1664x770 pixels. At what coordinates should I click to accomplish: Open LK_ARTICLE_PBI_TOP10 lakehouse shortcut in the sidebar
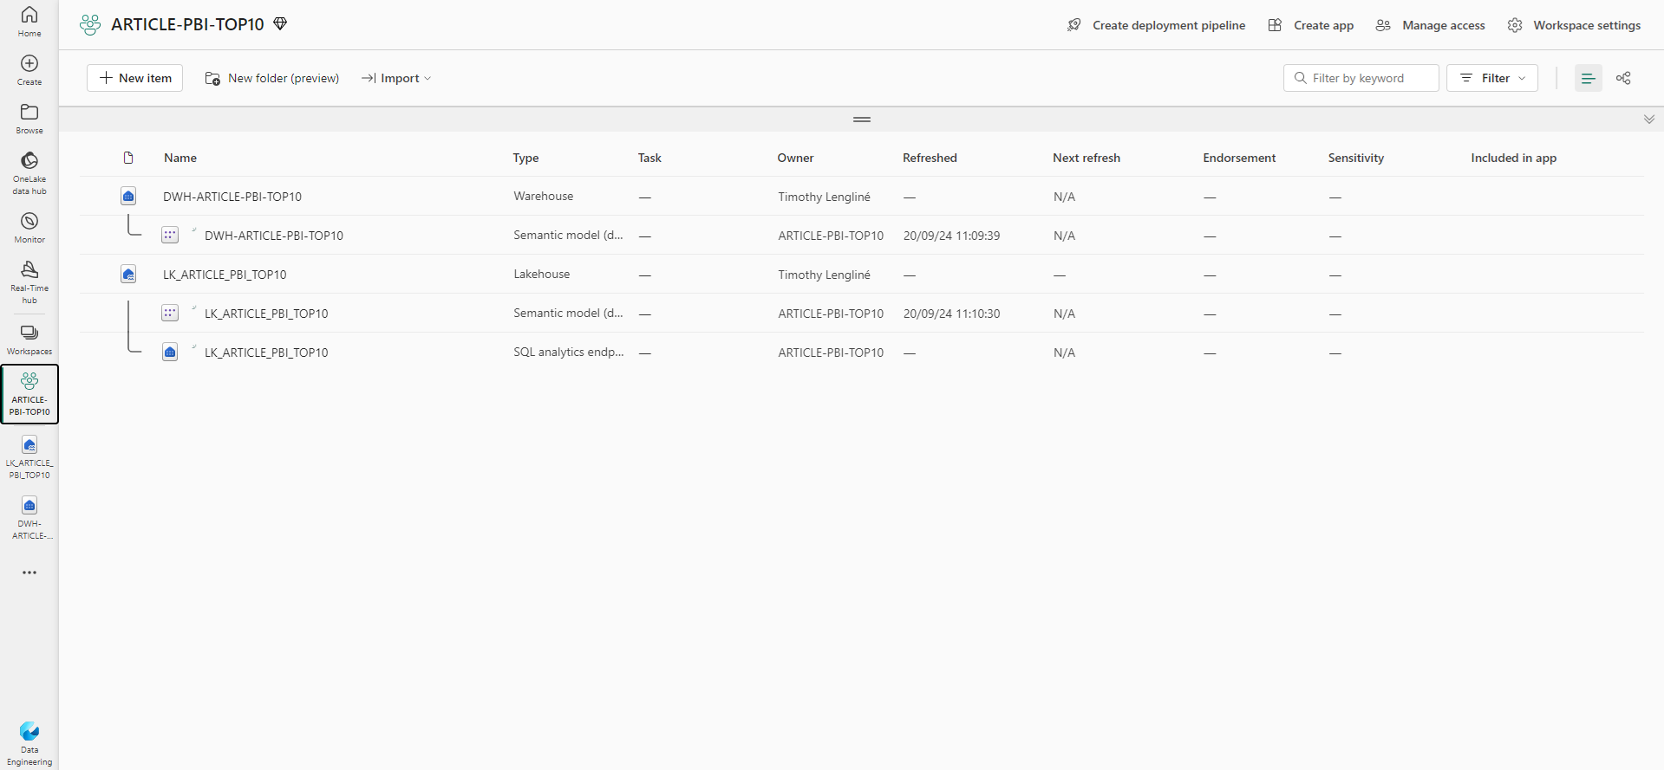[29, 458]
